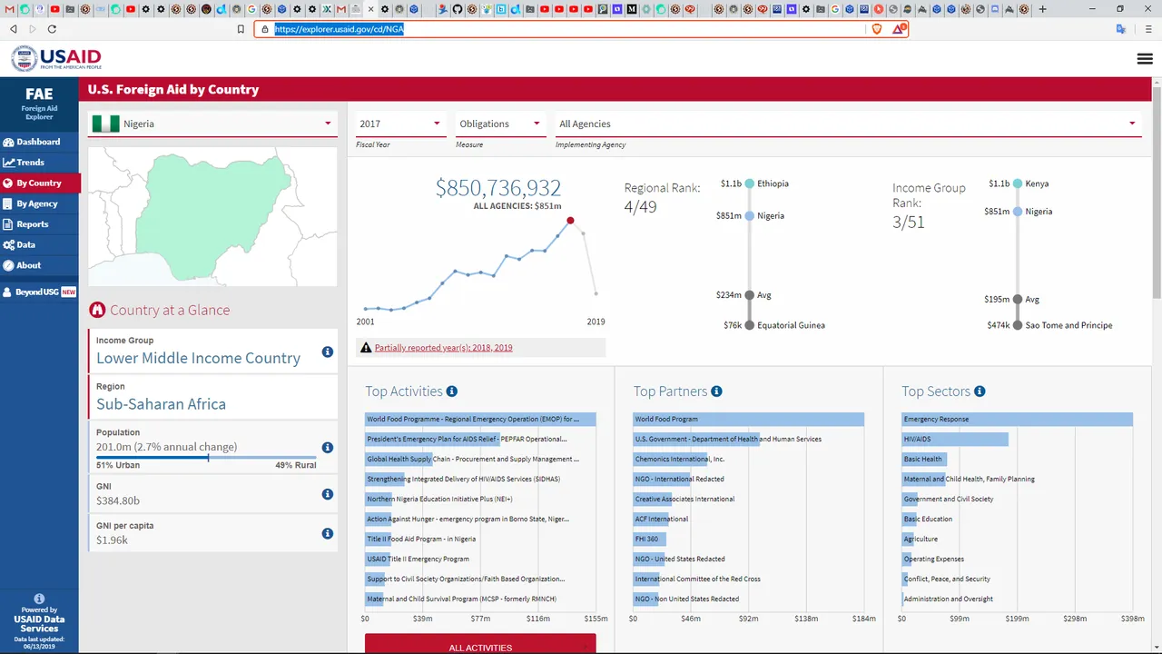1162x654 pixels.
Task: Open the 2017 Fiscal Year dropdown
Action: pos(400,124)
